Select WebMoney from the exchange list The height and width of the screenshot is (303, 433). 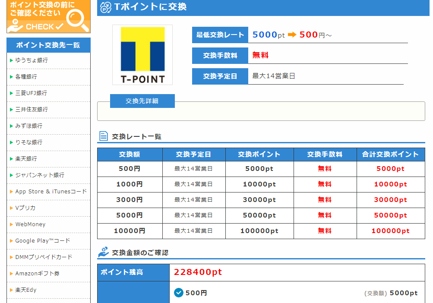[30, 224]
